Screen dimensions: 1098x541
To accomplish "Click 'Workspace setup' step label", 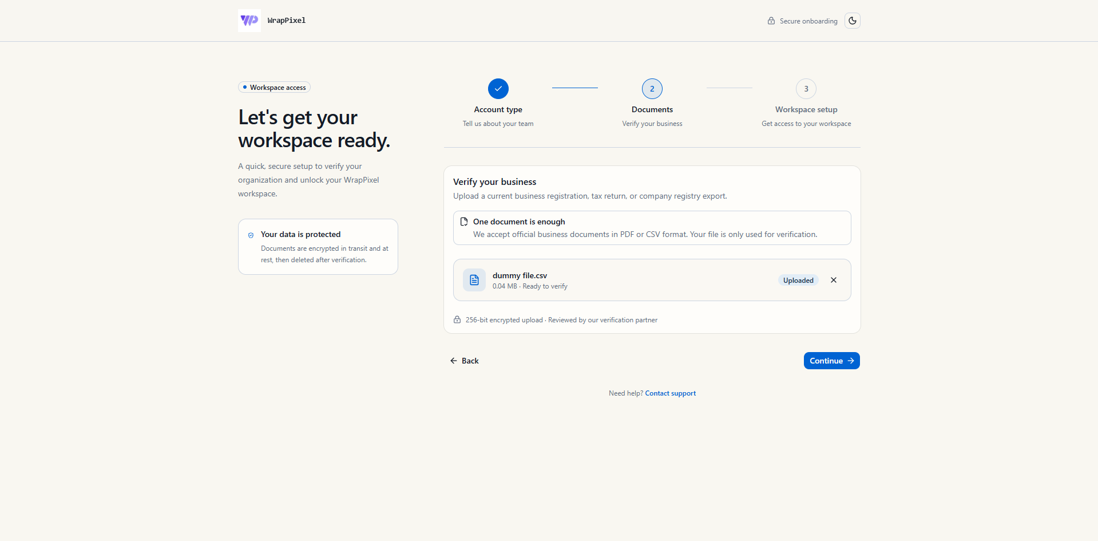I will [x=806, y=109].
